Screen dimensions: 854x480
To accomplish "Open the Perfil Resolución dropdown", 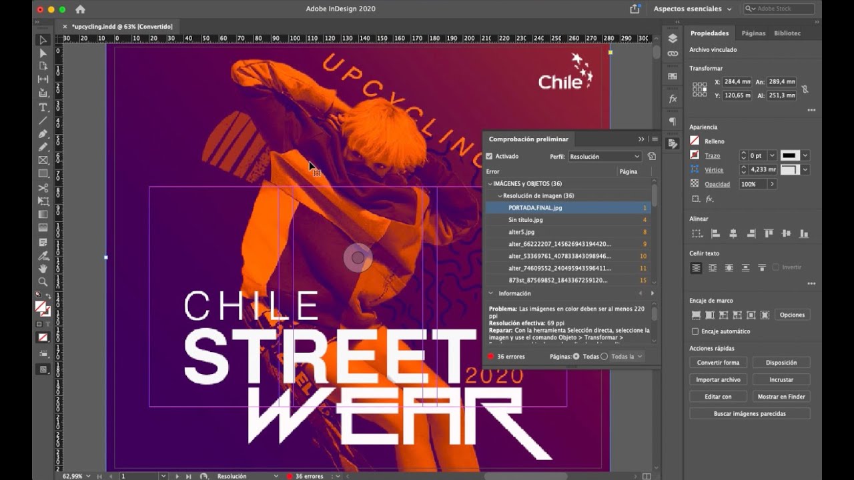I will 604,156.
